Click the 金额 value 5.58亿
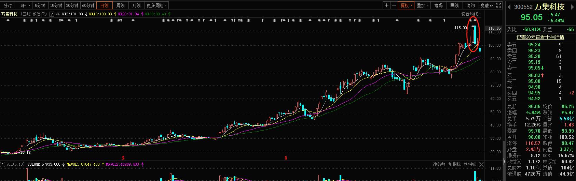 [x=566, y=119]
